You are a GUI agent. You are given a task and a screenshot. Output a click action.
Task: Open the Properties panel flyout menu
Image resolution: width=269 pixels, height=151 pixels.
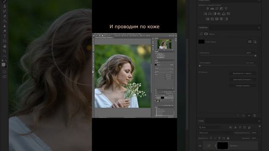tap(259, 28)
